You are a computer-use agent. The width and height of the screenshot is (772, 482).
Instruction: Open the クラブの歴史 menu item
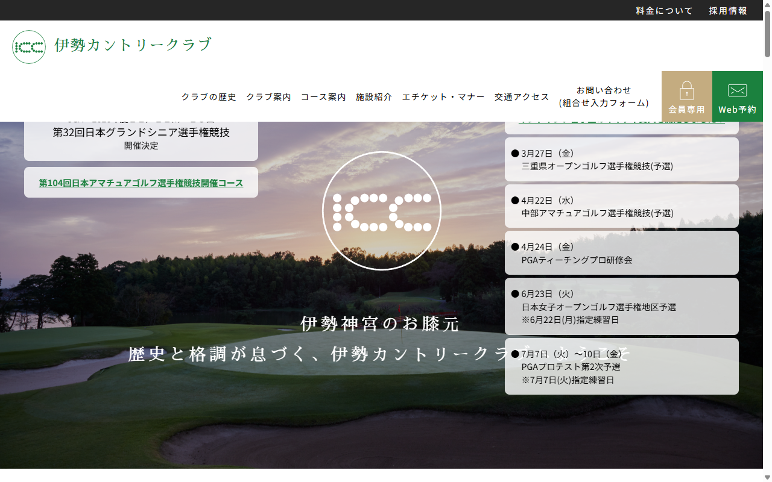pos(209,96)
